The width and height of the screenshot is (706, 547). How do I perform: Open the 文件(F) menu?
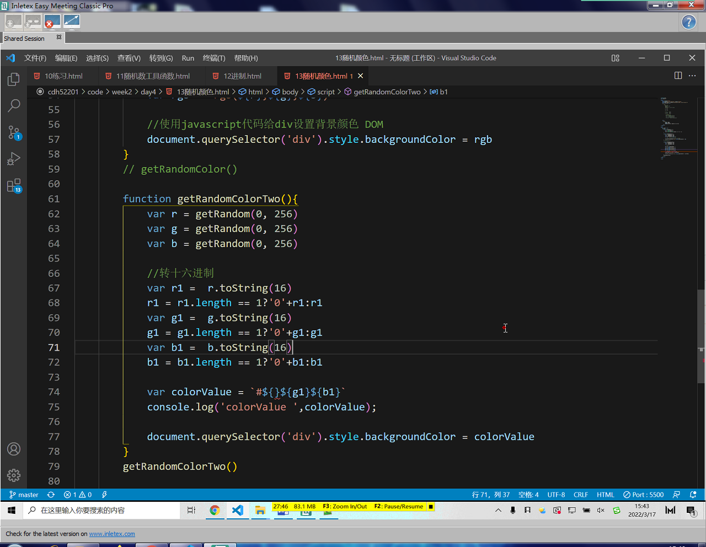pos(35,58)
